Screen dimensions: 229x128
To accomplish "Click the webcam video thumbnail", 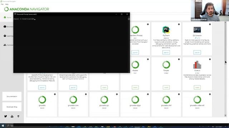I will click(210, 11).
